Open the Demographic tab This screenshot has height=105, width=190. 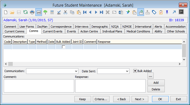pyautogui.click(x=100, y=27)
